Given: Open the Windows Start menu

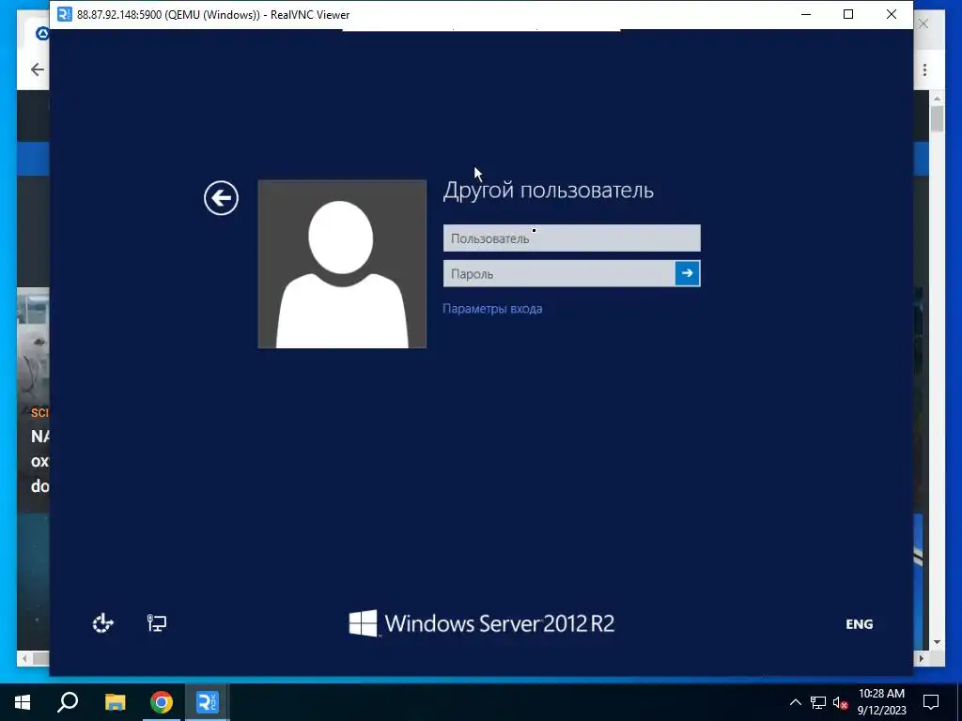Looking at the screenshot, I should (23, 702).
